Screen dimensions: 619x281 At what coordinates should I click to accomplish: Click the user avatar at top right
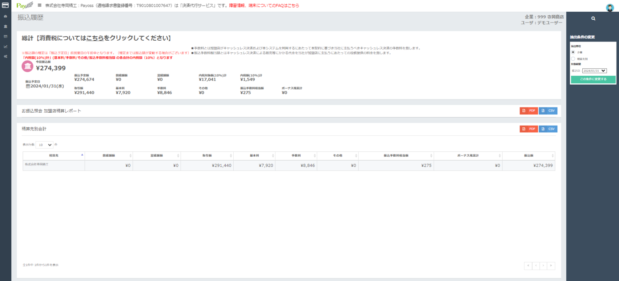click(x=609, y=8)
